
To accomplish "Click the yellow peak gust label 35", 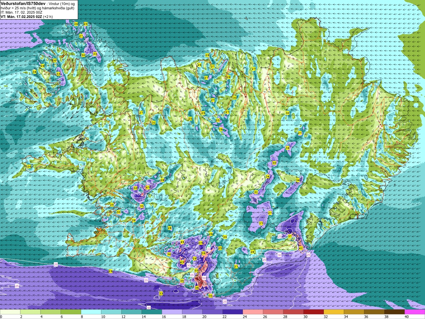I will tap(182, 281).
